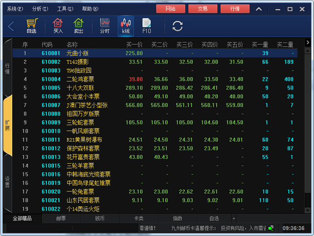Viewport: 314px width, 236px height.
Task: Select row 花开富贵套票
Action: point(155,157)
